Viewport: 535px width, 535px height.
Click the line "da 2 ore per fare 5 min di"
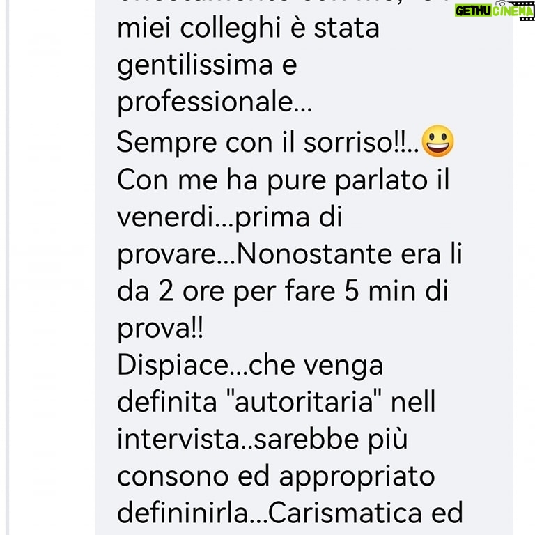pos(283,292)
